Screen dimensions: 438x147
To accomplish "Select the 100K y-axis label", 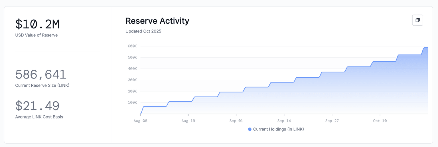I will coord(132,102).
